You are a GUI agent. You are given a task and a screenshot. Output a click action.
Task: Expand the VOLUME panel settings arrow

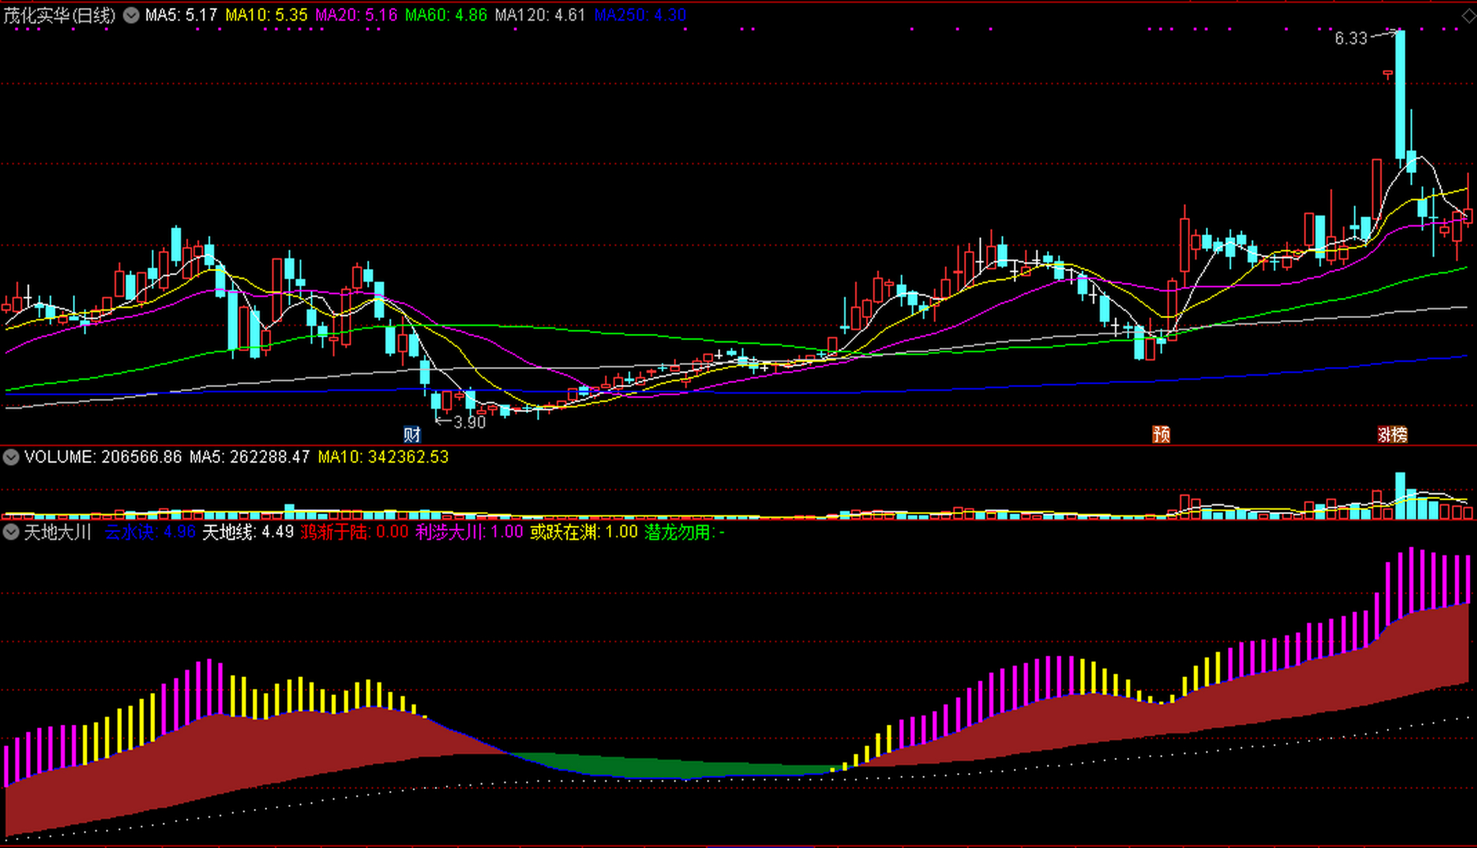(x=11, y=457)
